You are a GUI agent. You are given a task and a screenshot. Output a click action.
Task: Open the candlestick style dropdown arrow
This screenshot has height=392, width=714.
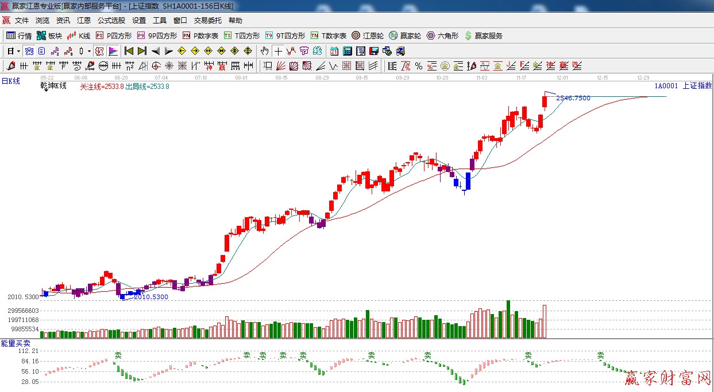pos(89,51)
